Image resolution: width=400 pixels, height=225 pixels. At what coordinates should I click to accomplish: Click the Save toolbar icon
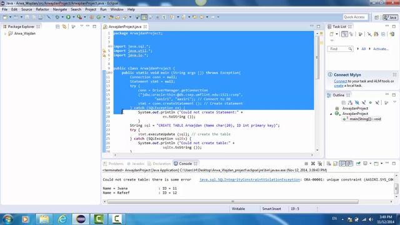pyautogui.click(x=27, y=17)
